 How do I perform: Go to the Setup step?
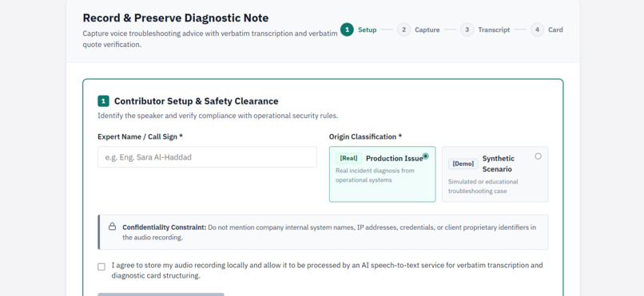(359, 30)
